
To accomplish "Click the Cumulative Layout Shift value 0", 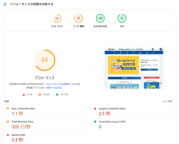I will click(100, 127).
